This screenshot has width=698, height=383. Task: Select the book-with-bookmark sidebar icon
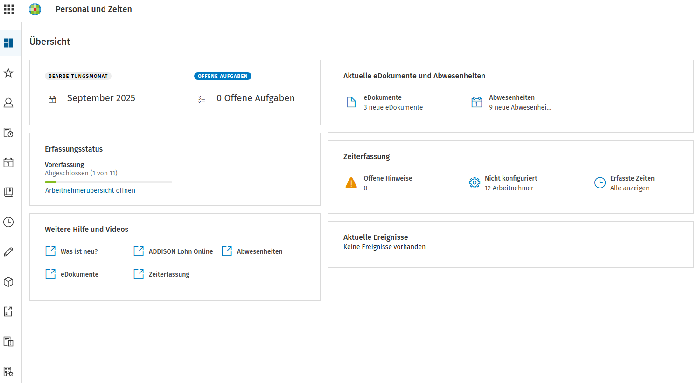8,192
